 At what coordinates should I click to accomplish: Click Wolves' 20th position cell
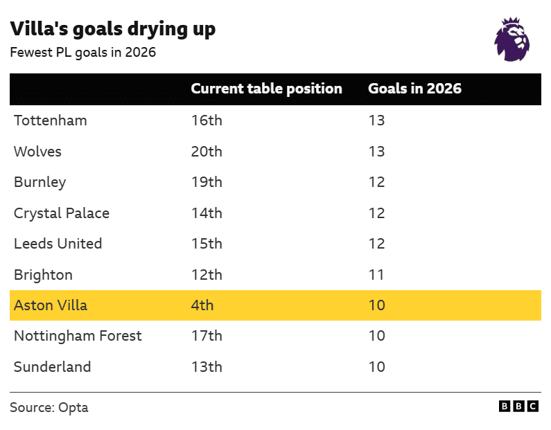(207, 152)
